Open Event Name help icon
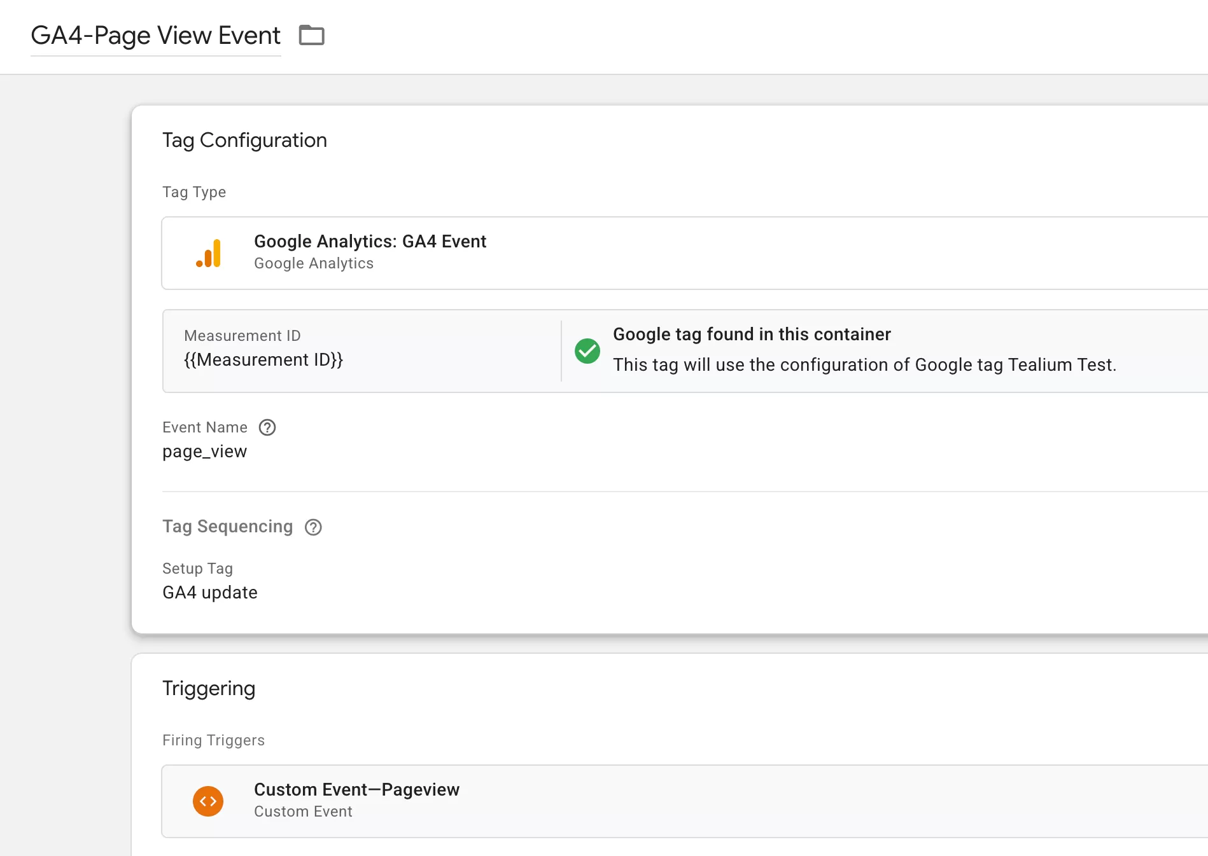 tap(267, 427)
